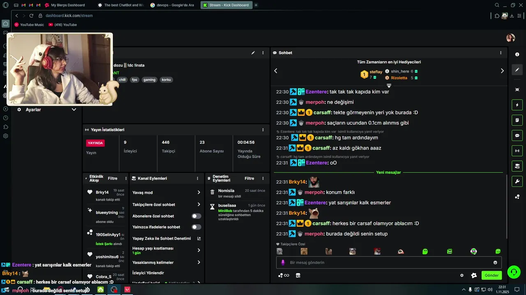
Task: Reload the page in browser toolbar
Action: 32,16
